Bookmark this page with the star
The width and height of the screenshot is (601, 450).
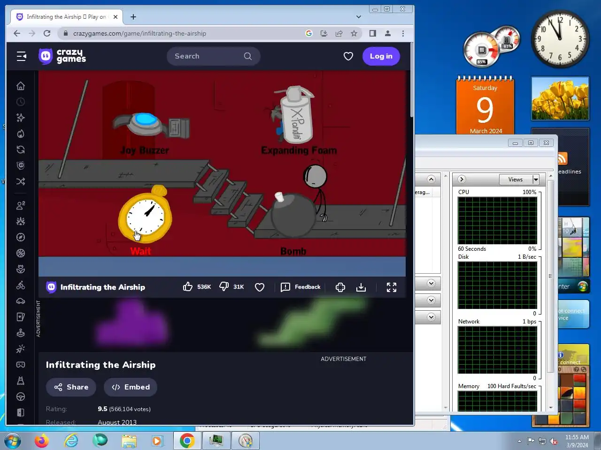[x=354, y=33]
